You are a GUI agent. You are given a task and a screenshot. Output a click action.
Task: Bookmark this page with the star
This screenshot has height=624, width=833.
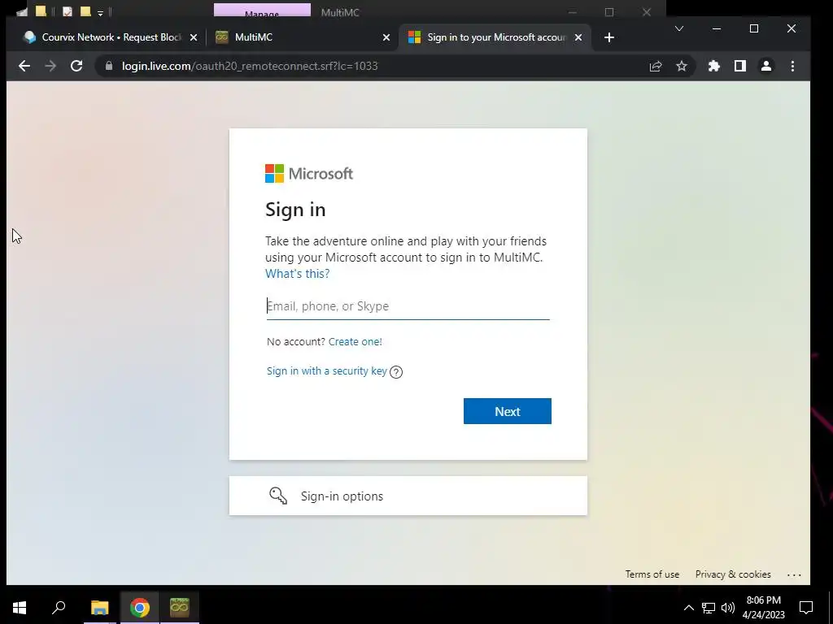pos(682,66)
